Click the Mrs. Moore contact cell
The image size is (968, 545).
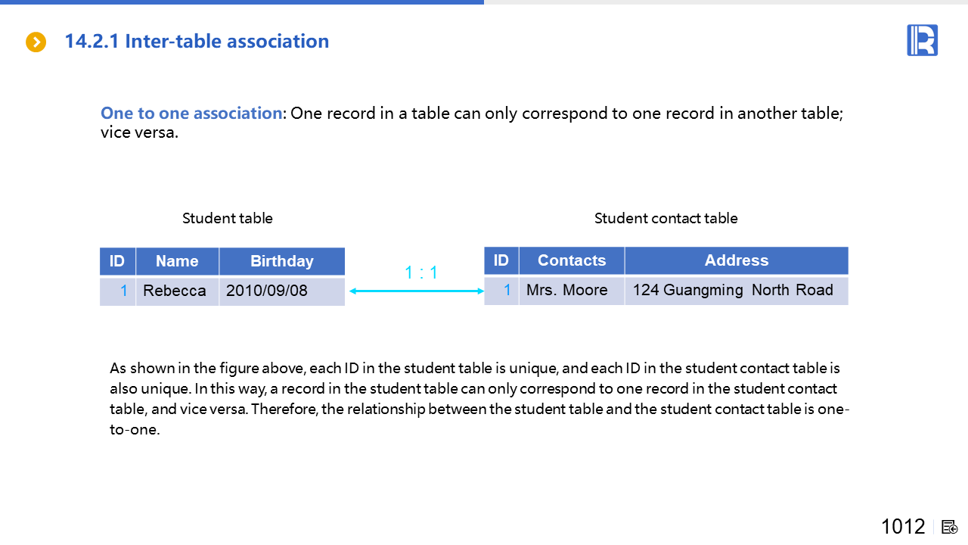click(x=567, y=290)
